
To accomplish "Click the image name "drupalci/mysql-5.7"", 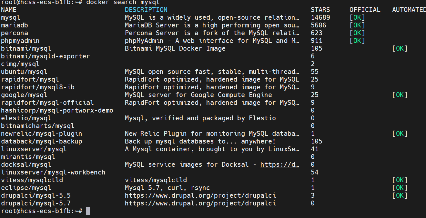I will coord(36,203).
